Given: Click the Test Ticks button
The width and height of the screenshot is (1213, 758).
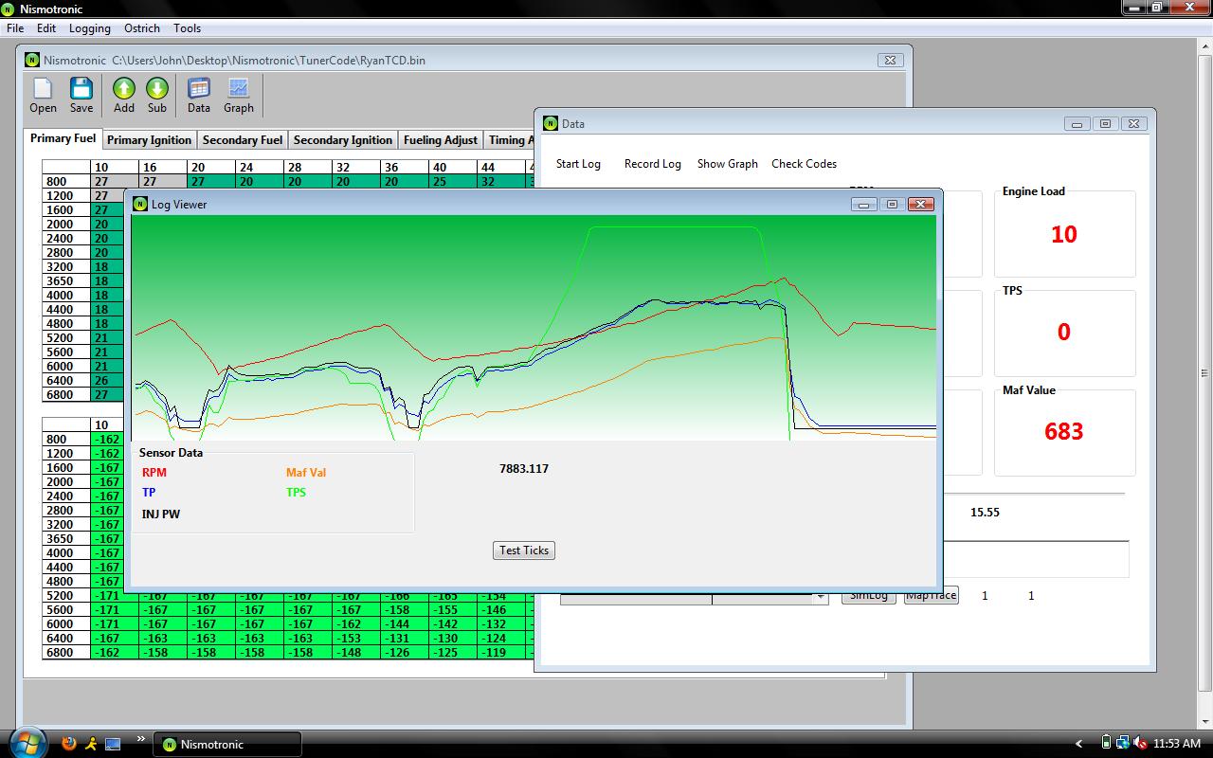Looking at the screenshot, I should click(x=524, y=550).
